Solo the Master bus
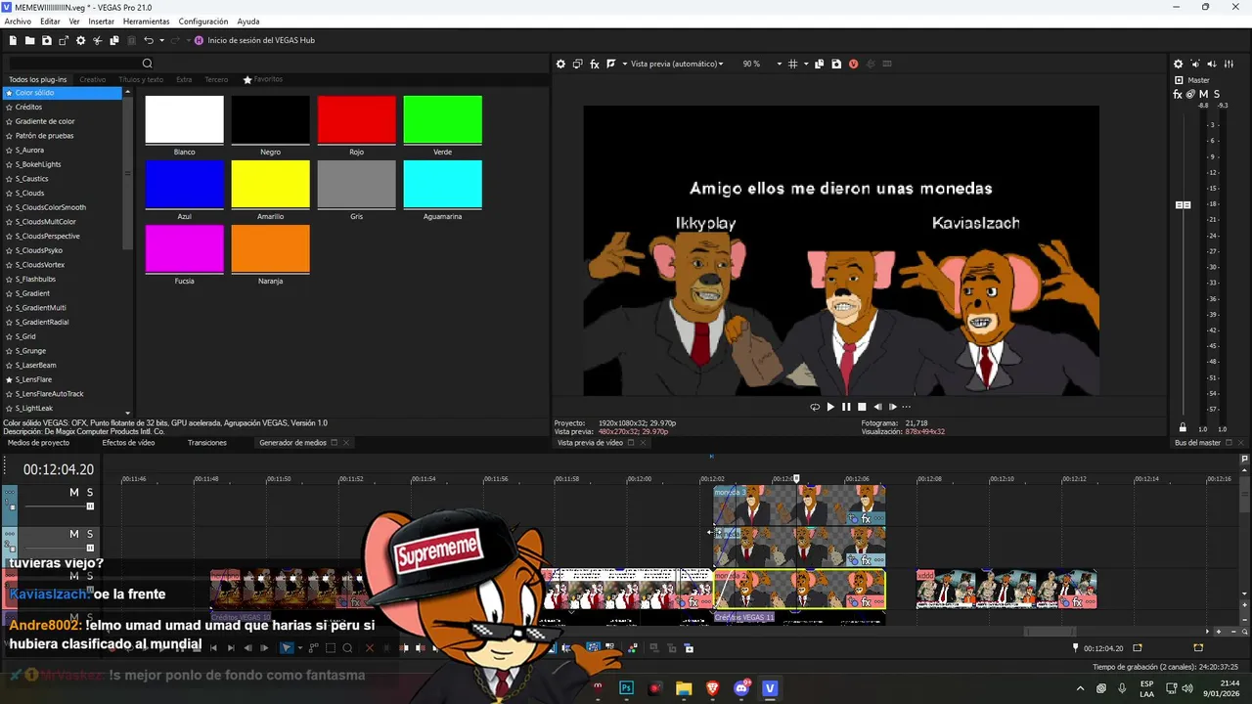Viewport: 1252px width, 704px height. click(1216, 95)
